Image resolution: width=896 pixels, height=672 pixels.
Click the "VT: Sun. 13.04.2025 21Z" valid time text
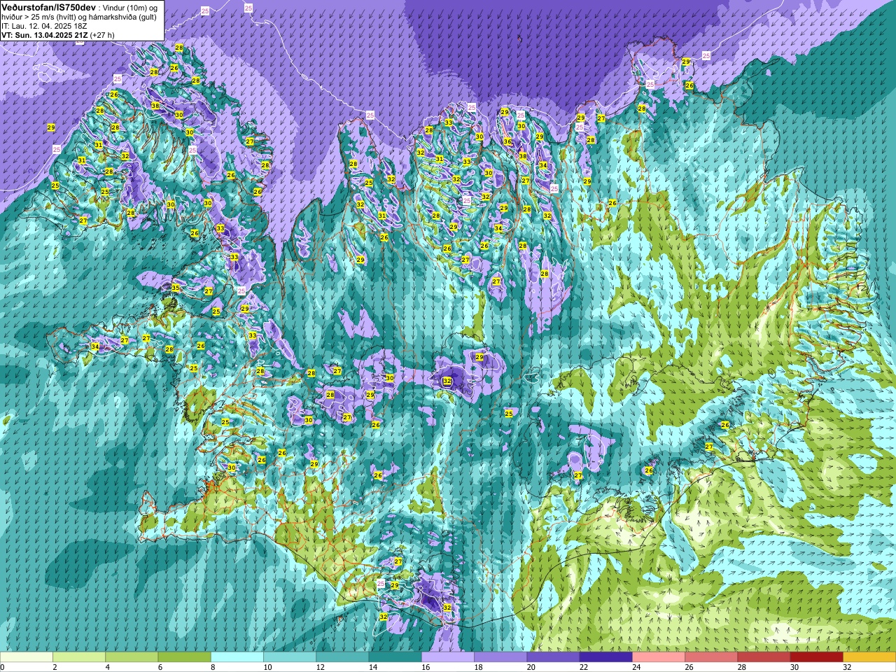[x=44, y=35]
